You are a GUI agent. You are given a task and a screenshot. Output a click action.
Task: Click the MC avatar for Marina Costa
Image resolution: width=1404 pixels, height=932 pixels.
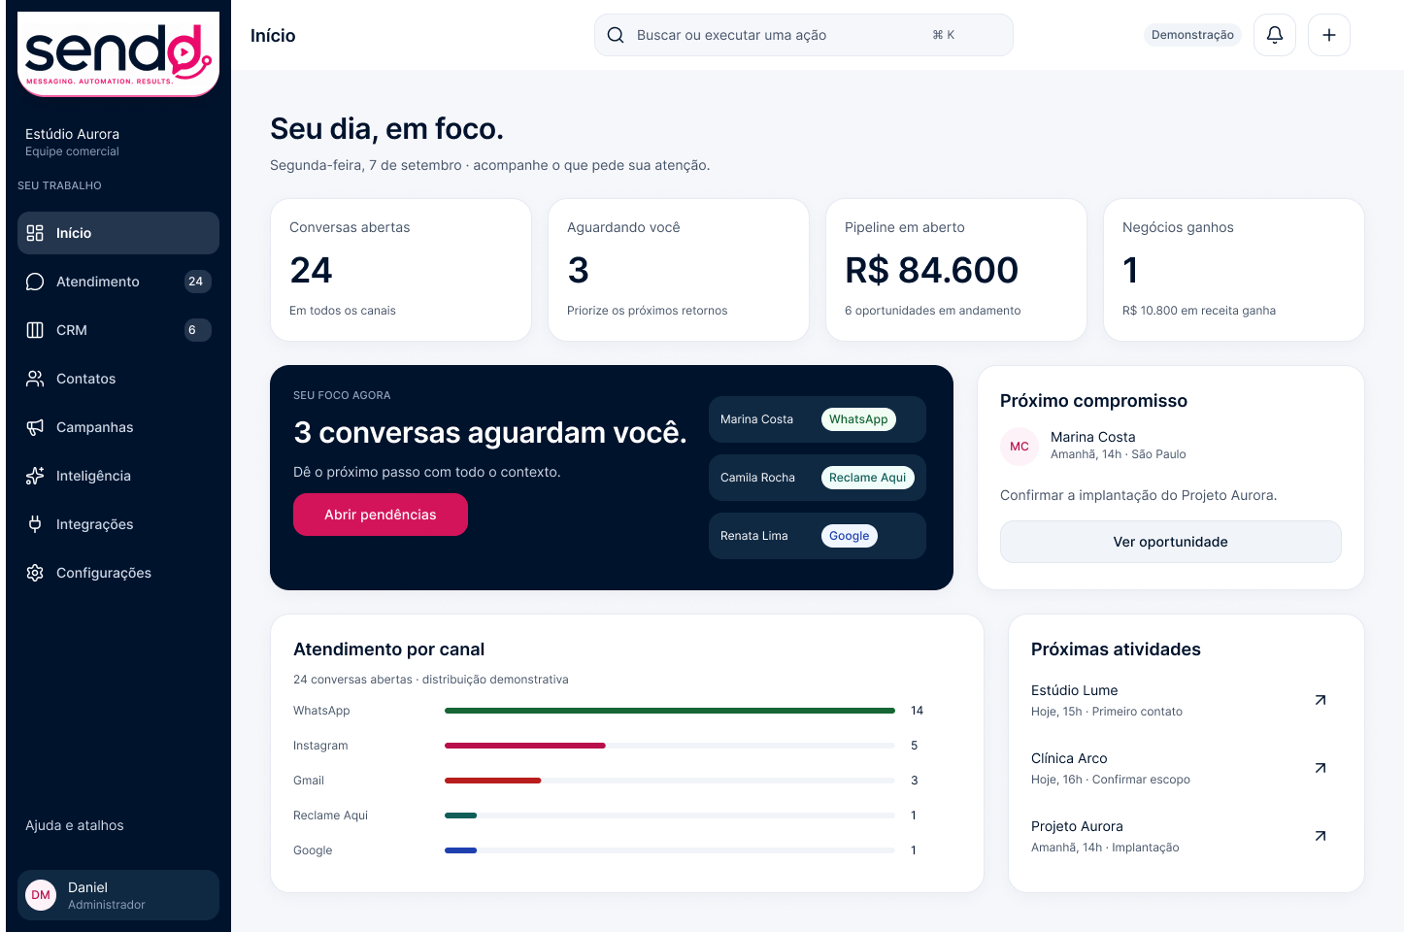click(1020, 447)
